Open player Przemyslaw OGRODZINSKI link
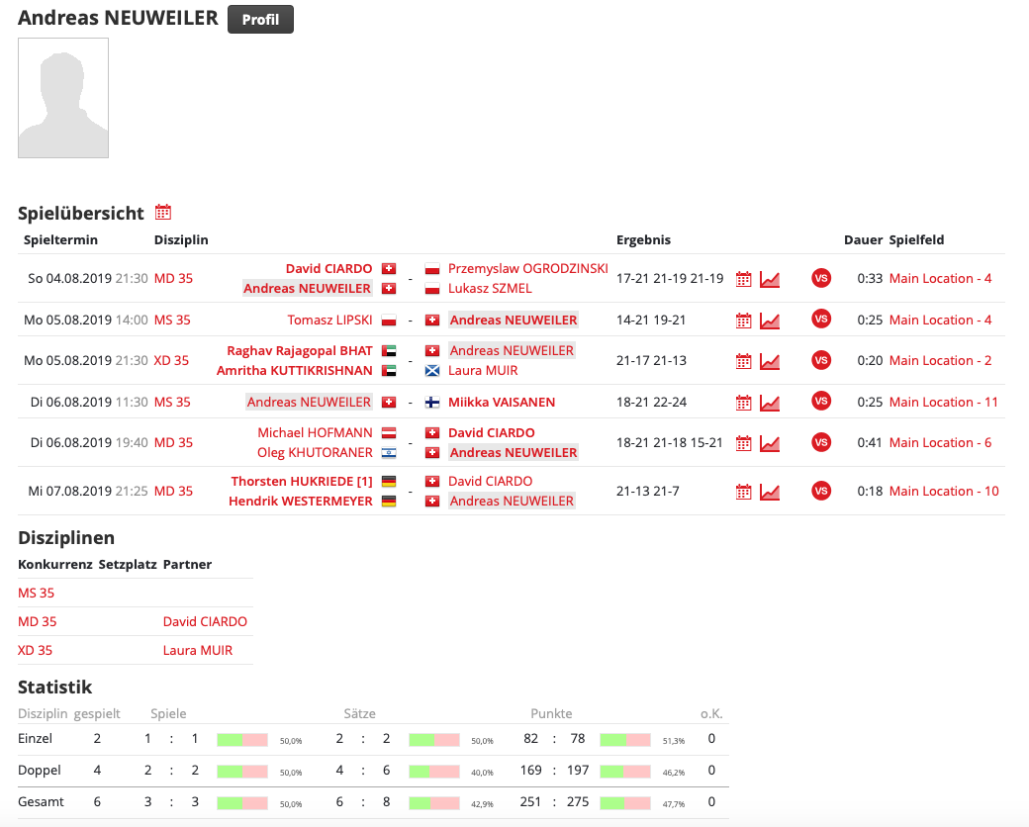Screen dimensions: 1029x827 [x=527, y=268]
